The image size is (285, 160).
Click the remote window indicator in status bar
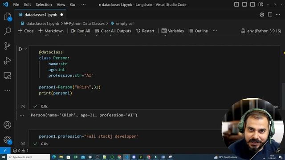click(x=5, y=150)
